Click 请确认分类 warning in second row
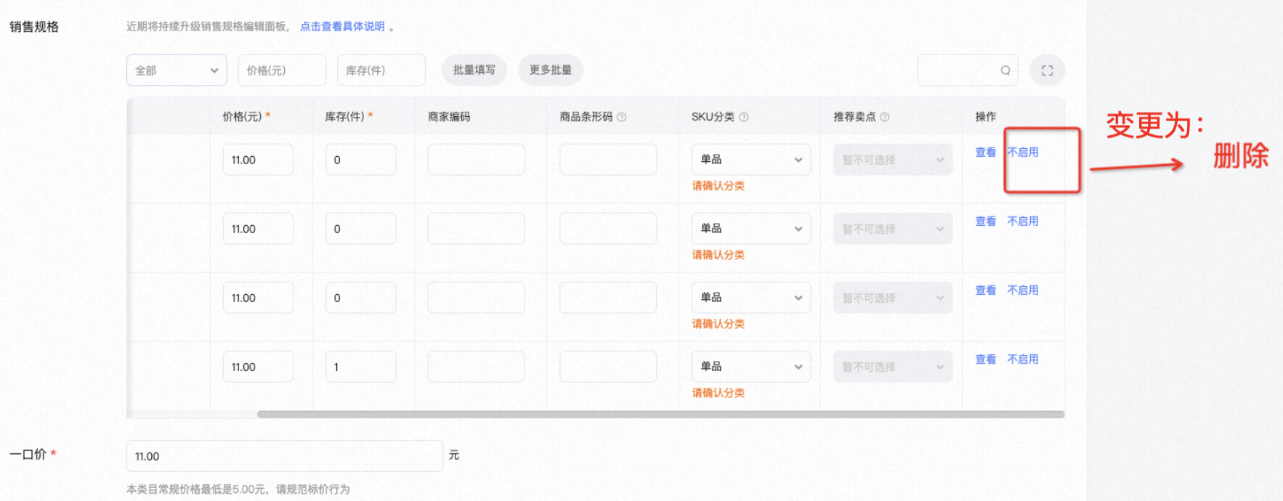The image size is (1283, 501). coord(718,255)
